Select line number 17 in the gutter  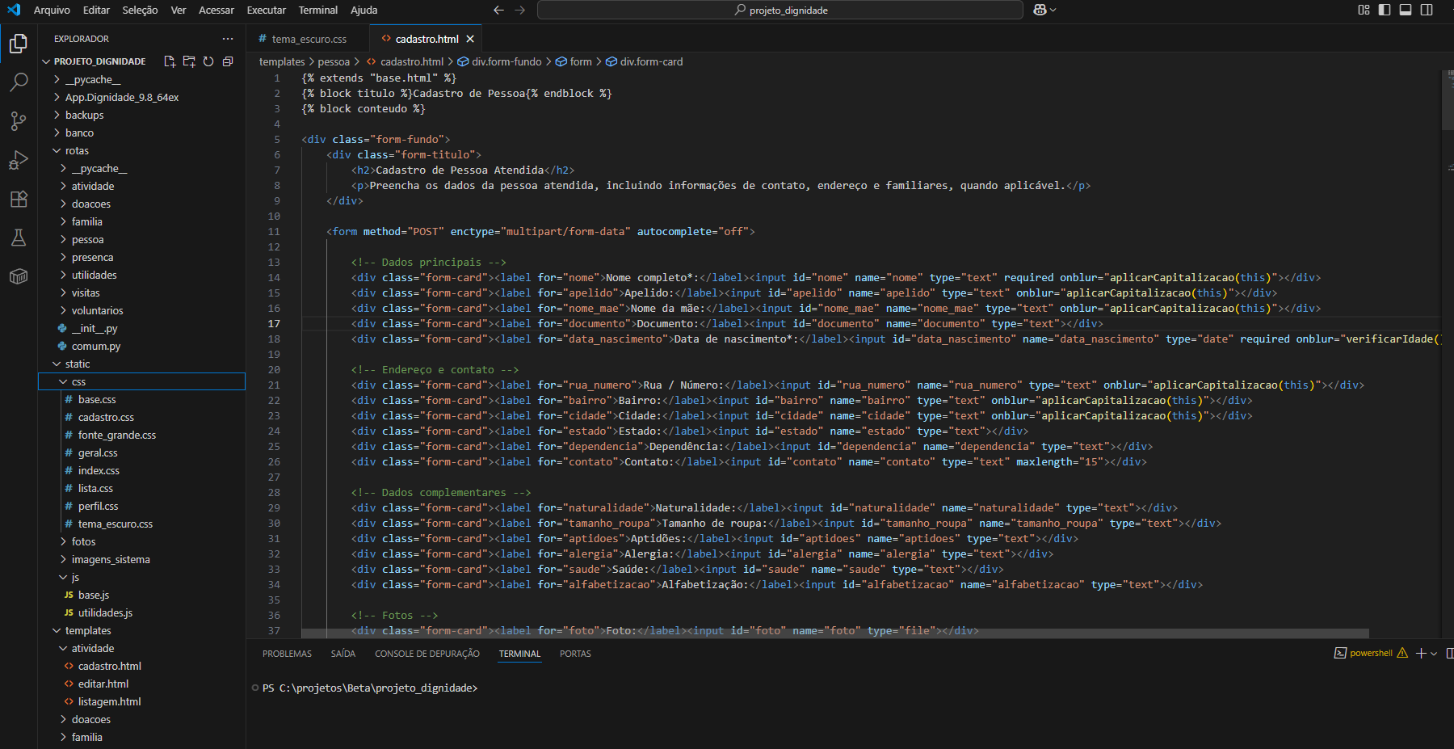point(274,323)
